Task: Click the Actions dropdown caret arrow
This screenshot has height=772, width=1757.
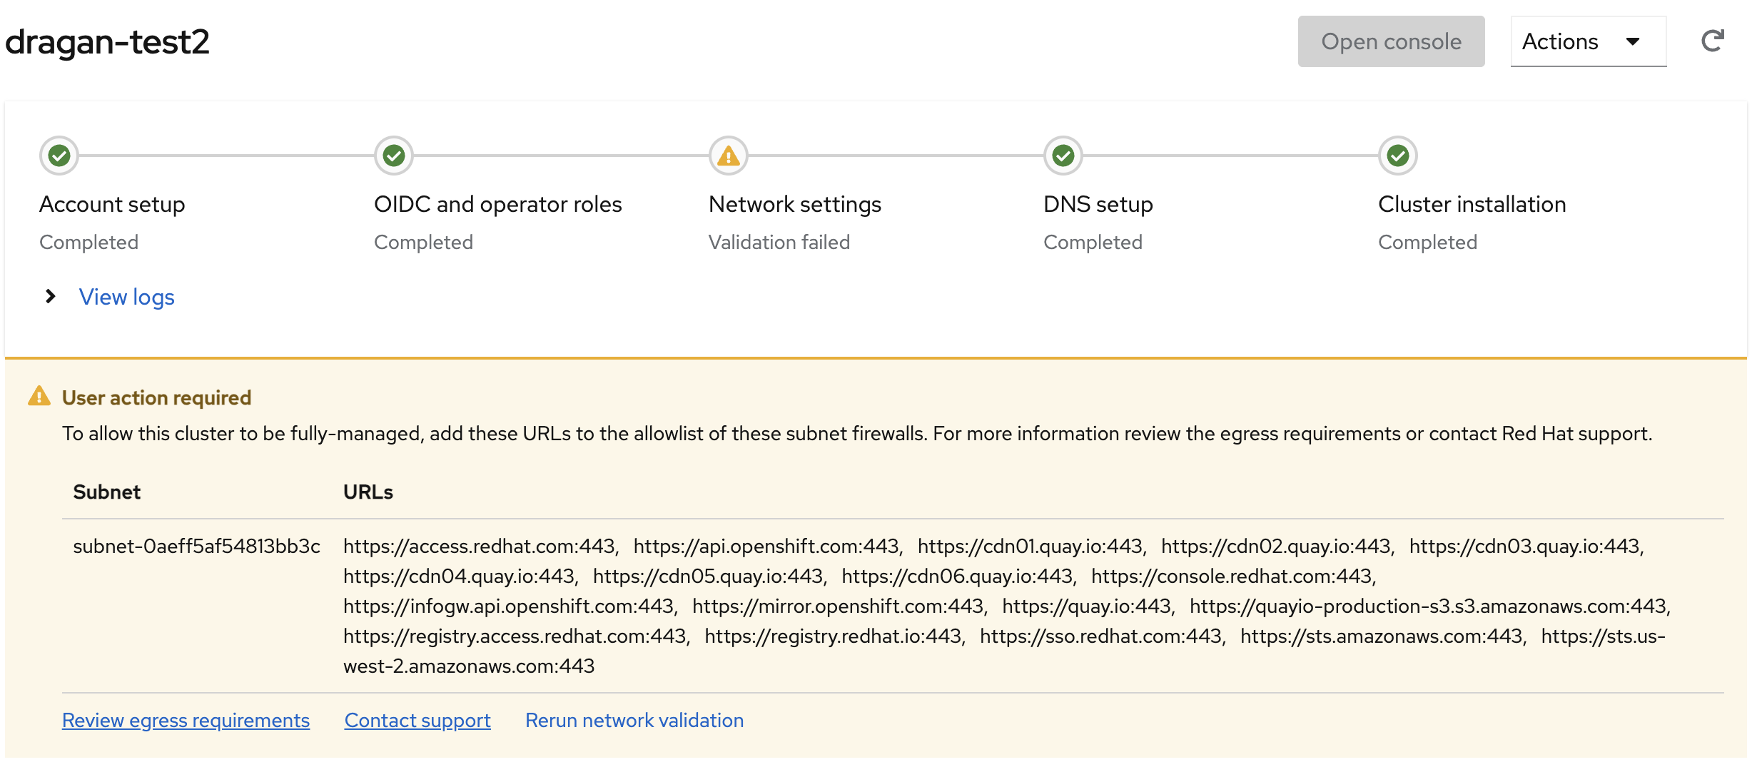Action: pyautogui.click(x=1633, y=41)
